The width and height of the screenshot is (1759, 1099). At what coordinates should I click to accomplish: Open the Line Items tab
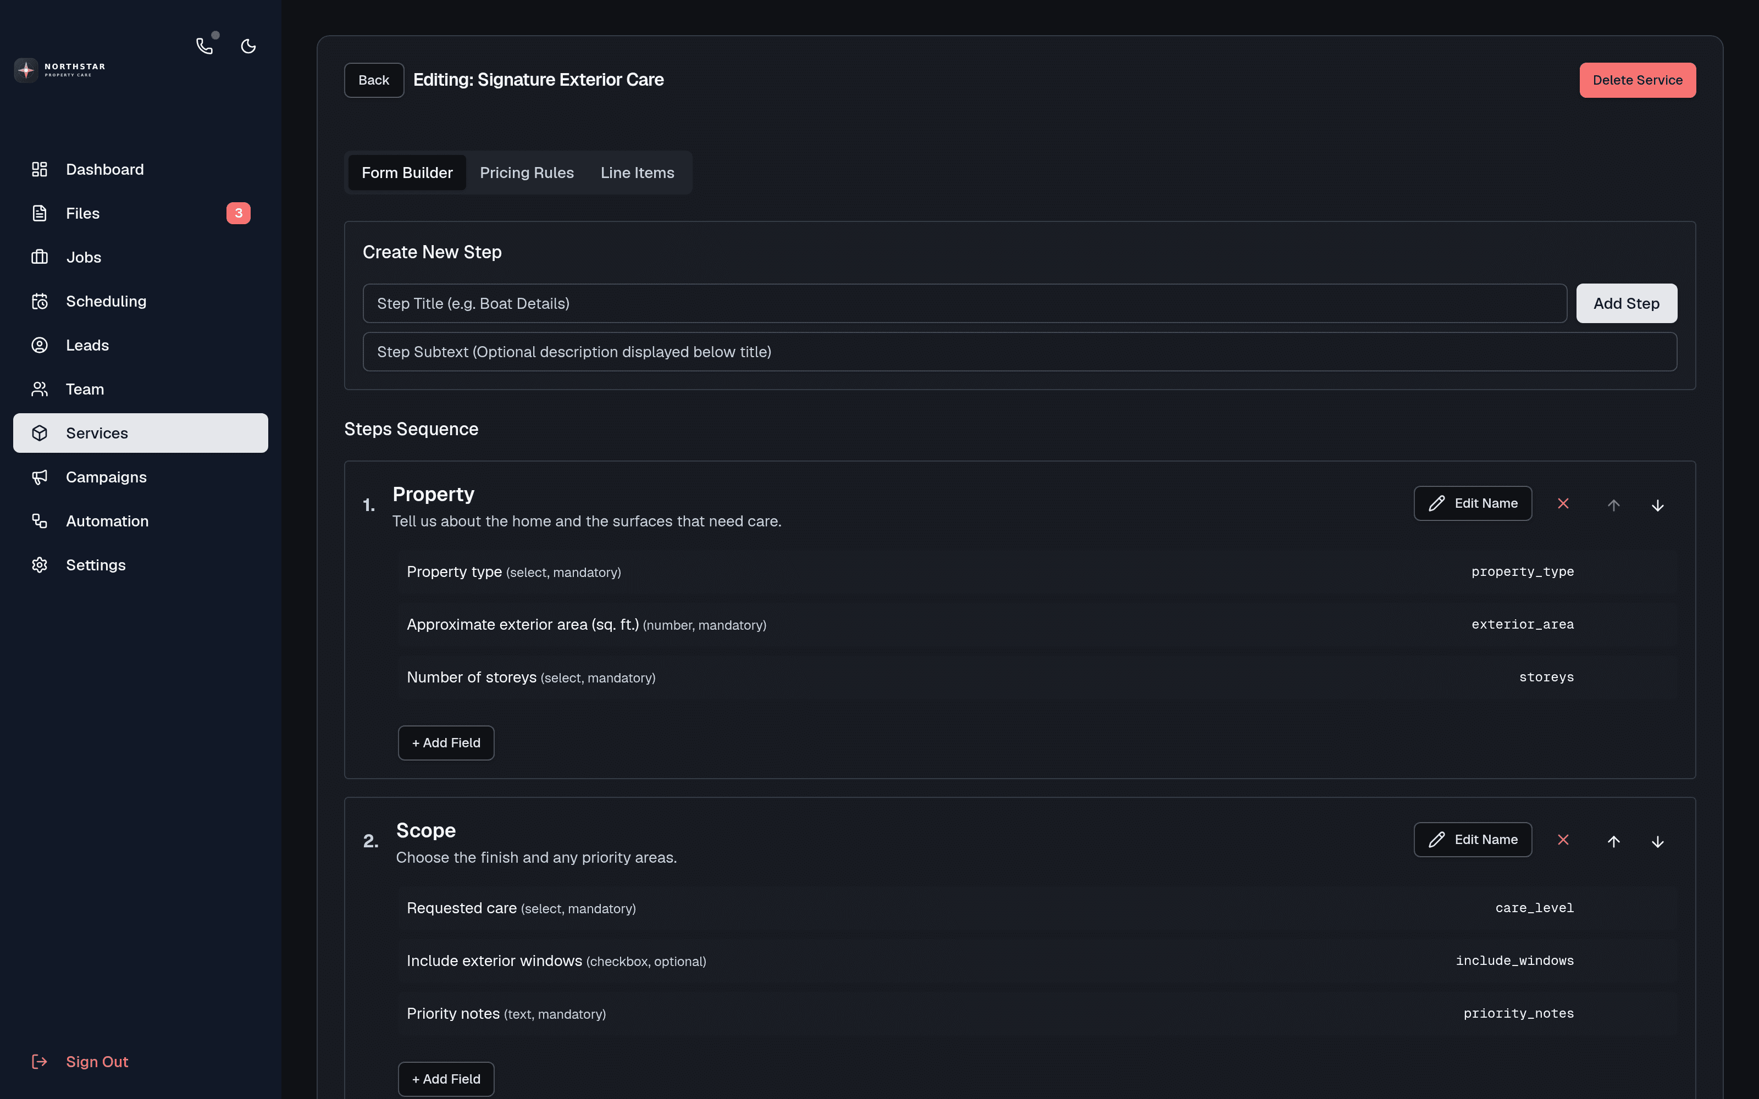coord(637,173)
